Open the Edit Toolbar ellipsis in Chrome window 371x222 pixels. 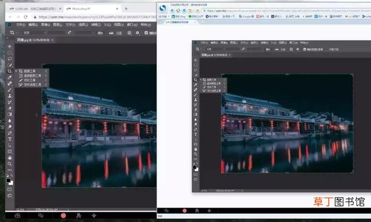coord(10,170)
